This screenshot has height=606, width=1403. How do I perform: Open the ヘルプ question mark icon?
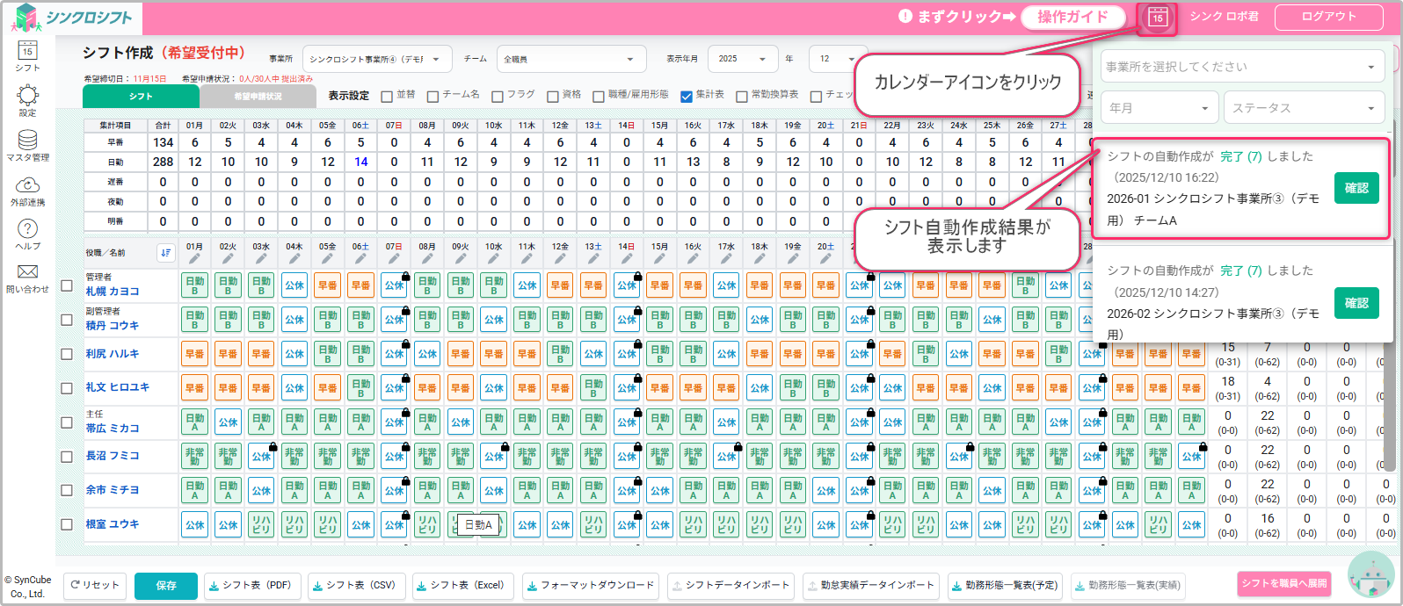click(27, 234)
